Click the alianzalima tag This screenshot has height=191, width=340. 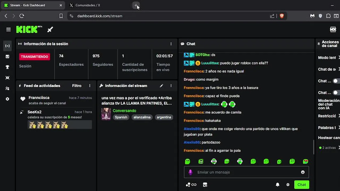coord(142,117)
